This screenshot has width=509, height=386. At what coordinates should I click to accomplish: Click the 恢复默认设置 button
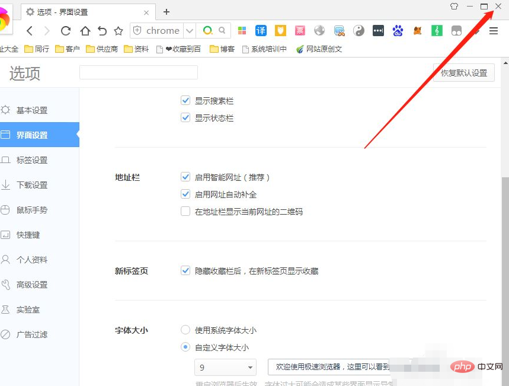(x=464, y=73)
